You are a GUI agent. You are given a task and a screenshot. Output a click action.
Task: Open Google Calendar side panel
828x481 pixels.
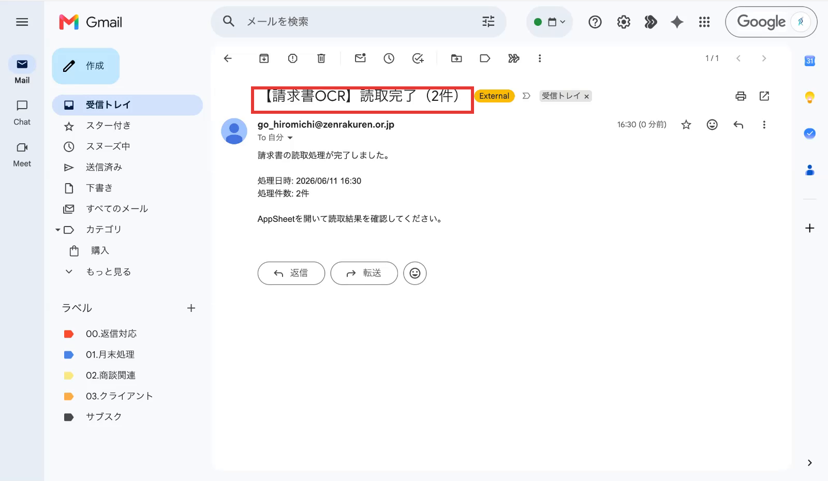(810, 61)
